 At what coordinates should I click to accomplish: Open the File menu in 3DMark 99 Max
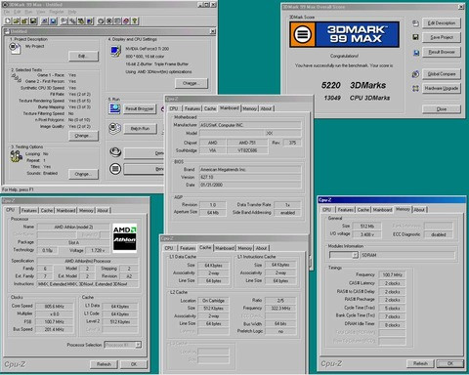click(x=7, y=12)
